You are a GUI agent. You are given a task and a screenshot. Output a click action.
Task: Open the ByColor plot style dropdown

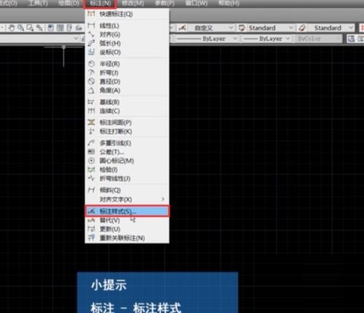[x=318, y=39]
